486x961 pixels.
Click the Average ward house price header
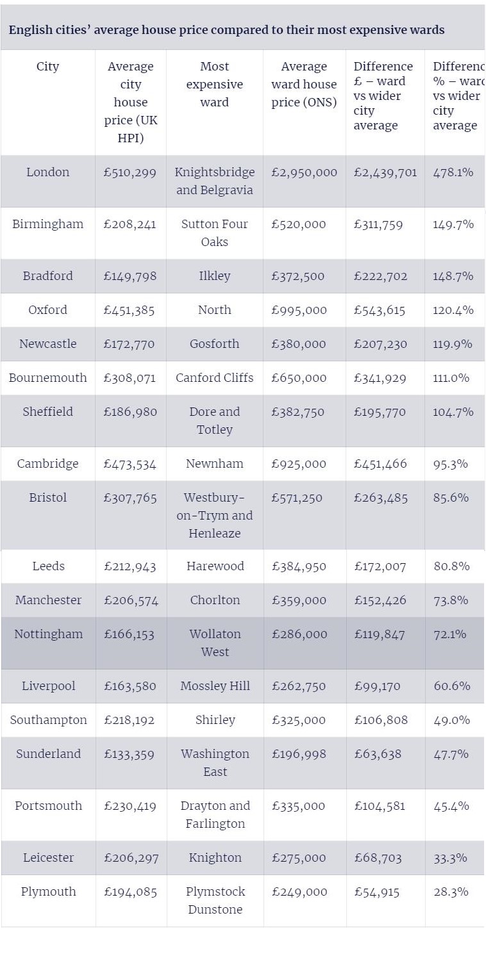[304, 84]
